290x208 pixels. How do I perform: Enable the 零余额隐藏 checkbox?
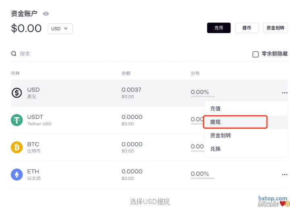click(255, 54)
